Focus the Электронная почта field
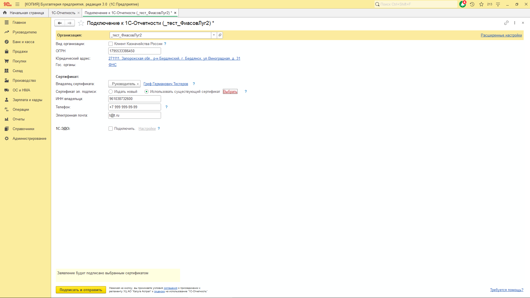The image size is (530, 298). (x=135, y=115)
